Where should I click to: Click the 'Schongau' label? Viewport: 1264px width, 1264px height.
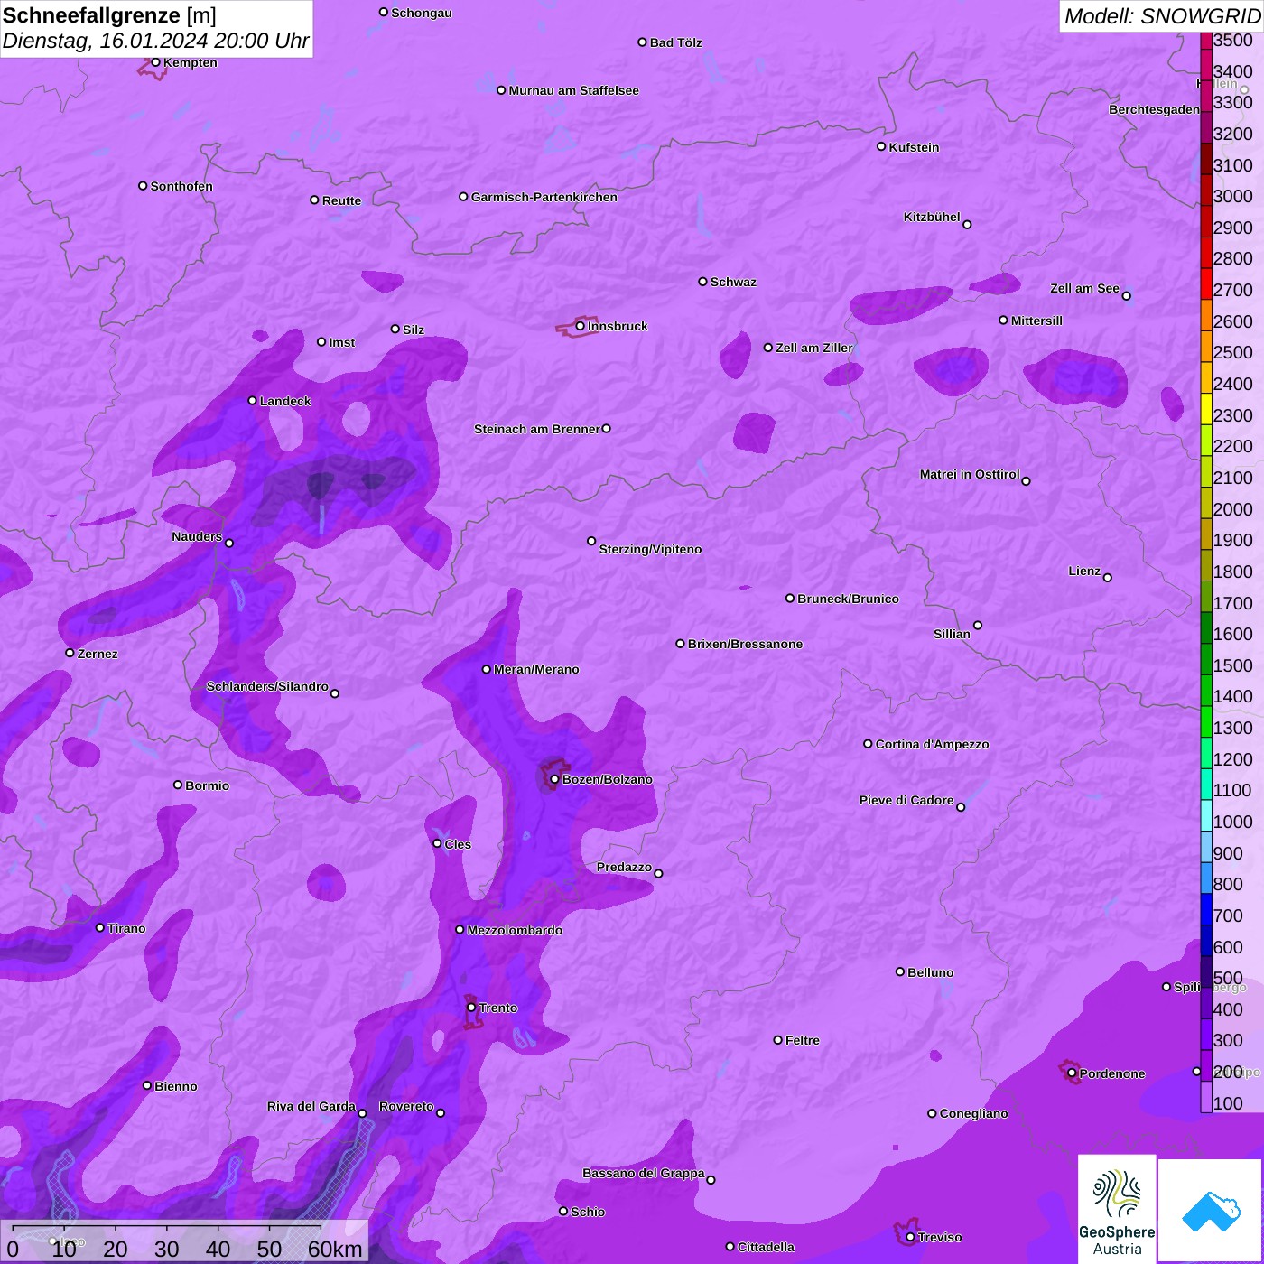[422, 13]
